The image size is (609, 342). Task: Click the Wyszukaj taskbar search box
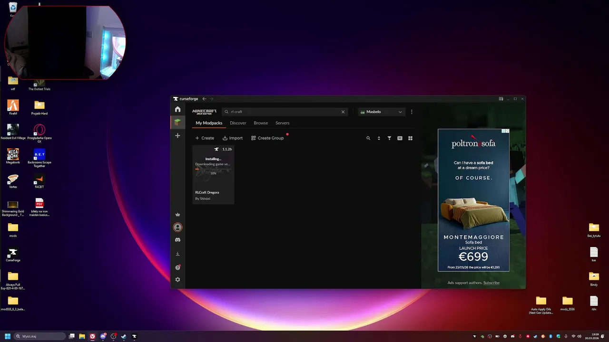click(40, 336)
